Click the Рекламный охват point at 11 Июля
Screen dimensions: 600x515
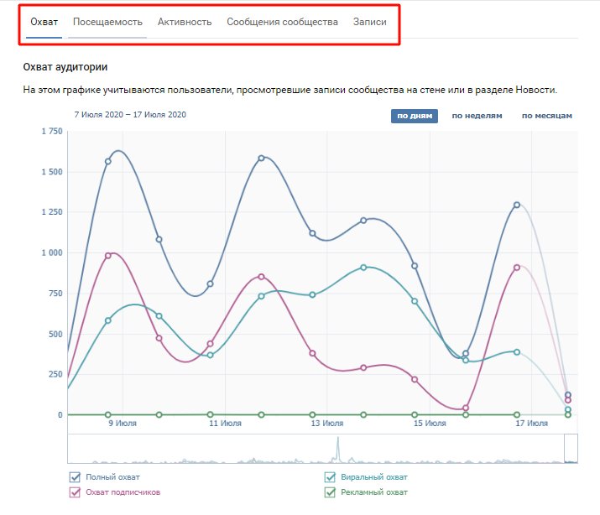pos(210,414)
